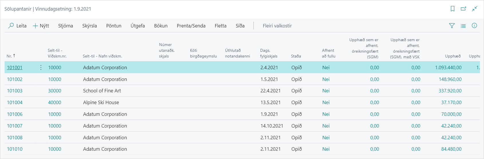Open the info FactBox pane icon
The width and height of the screenshot is (484, 159).
pyautogui.click(x=474, y=26)
